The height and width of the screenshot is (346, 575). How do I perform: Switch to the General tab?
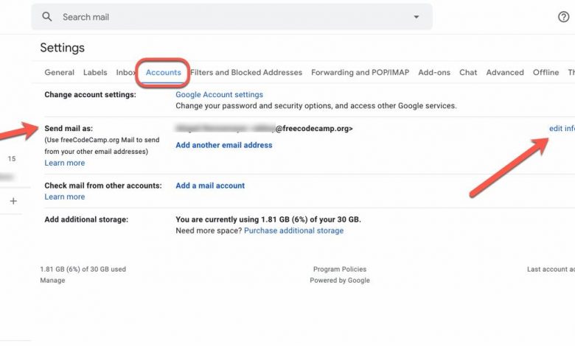coord(59,73)
